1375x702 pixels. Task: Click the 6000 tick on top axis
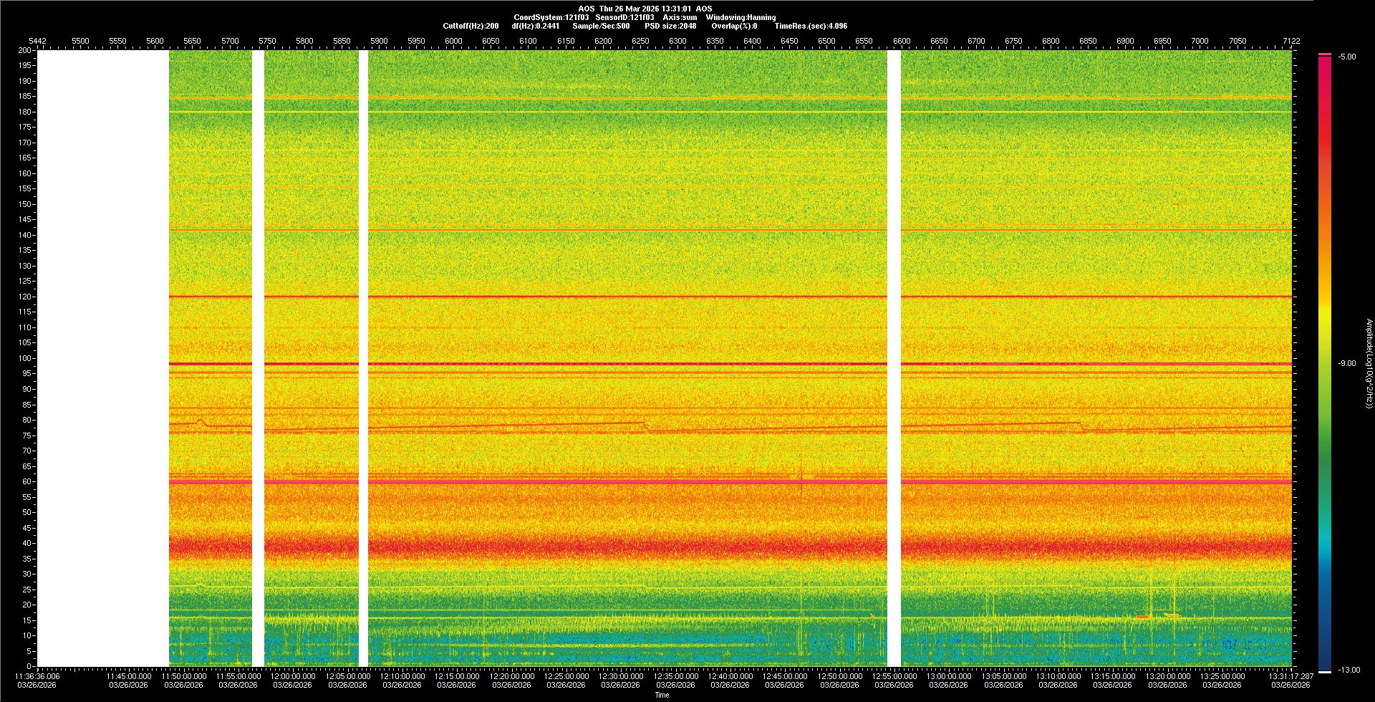(453, 41)
